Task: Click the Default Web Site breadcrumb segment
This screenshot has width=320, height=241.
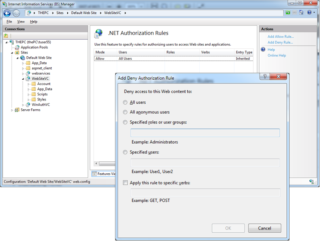Action: pos(84,13)
